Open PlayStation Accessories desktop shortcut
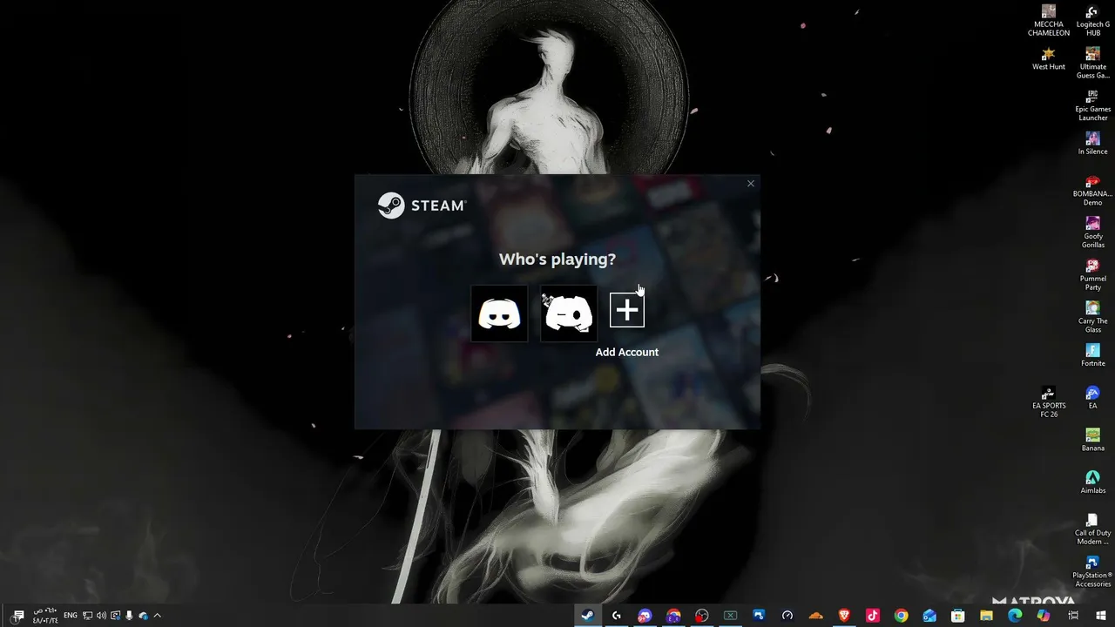Image resolution: width=1115 pixels, height=627 pixels. [1092, 571]
